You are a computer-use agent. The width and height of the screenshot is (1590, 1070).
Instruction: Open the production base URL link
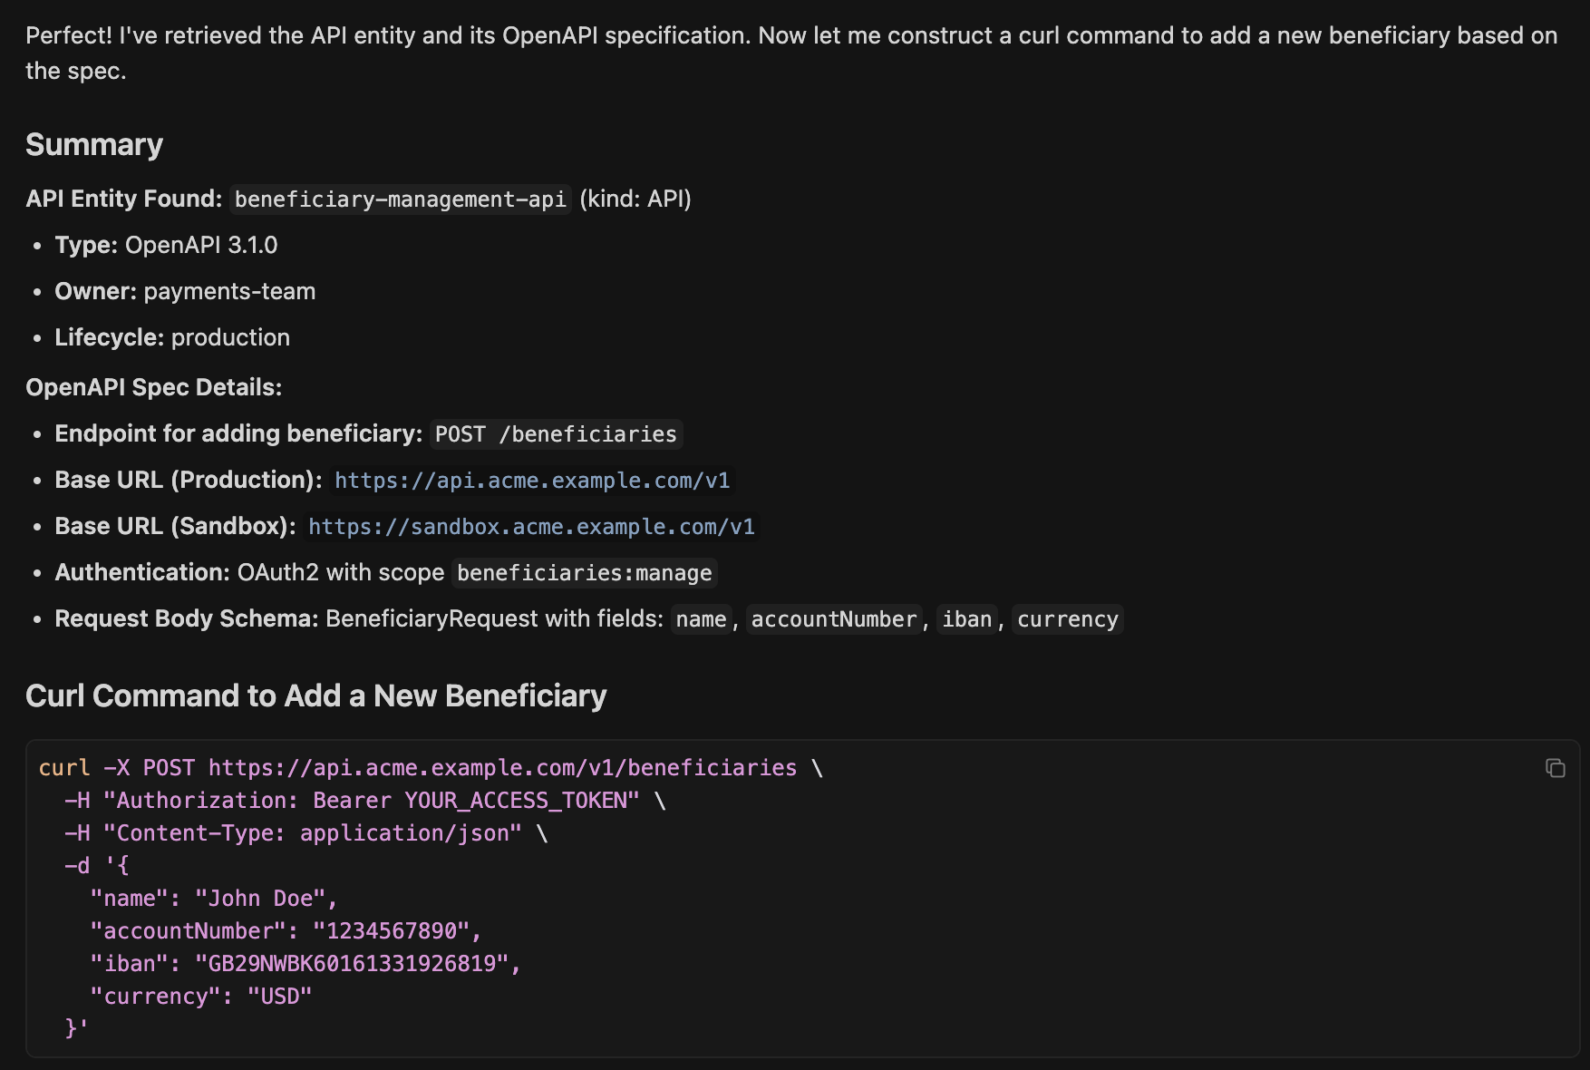pyautogui.click(x=531, y=481)
